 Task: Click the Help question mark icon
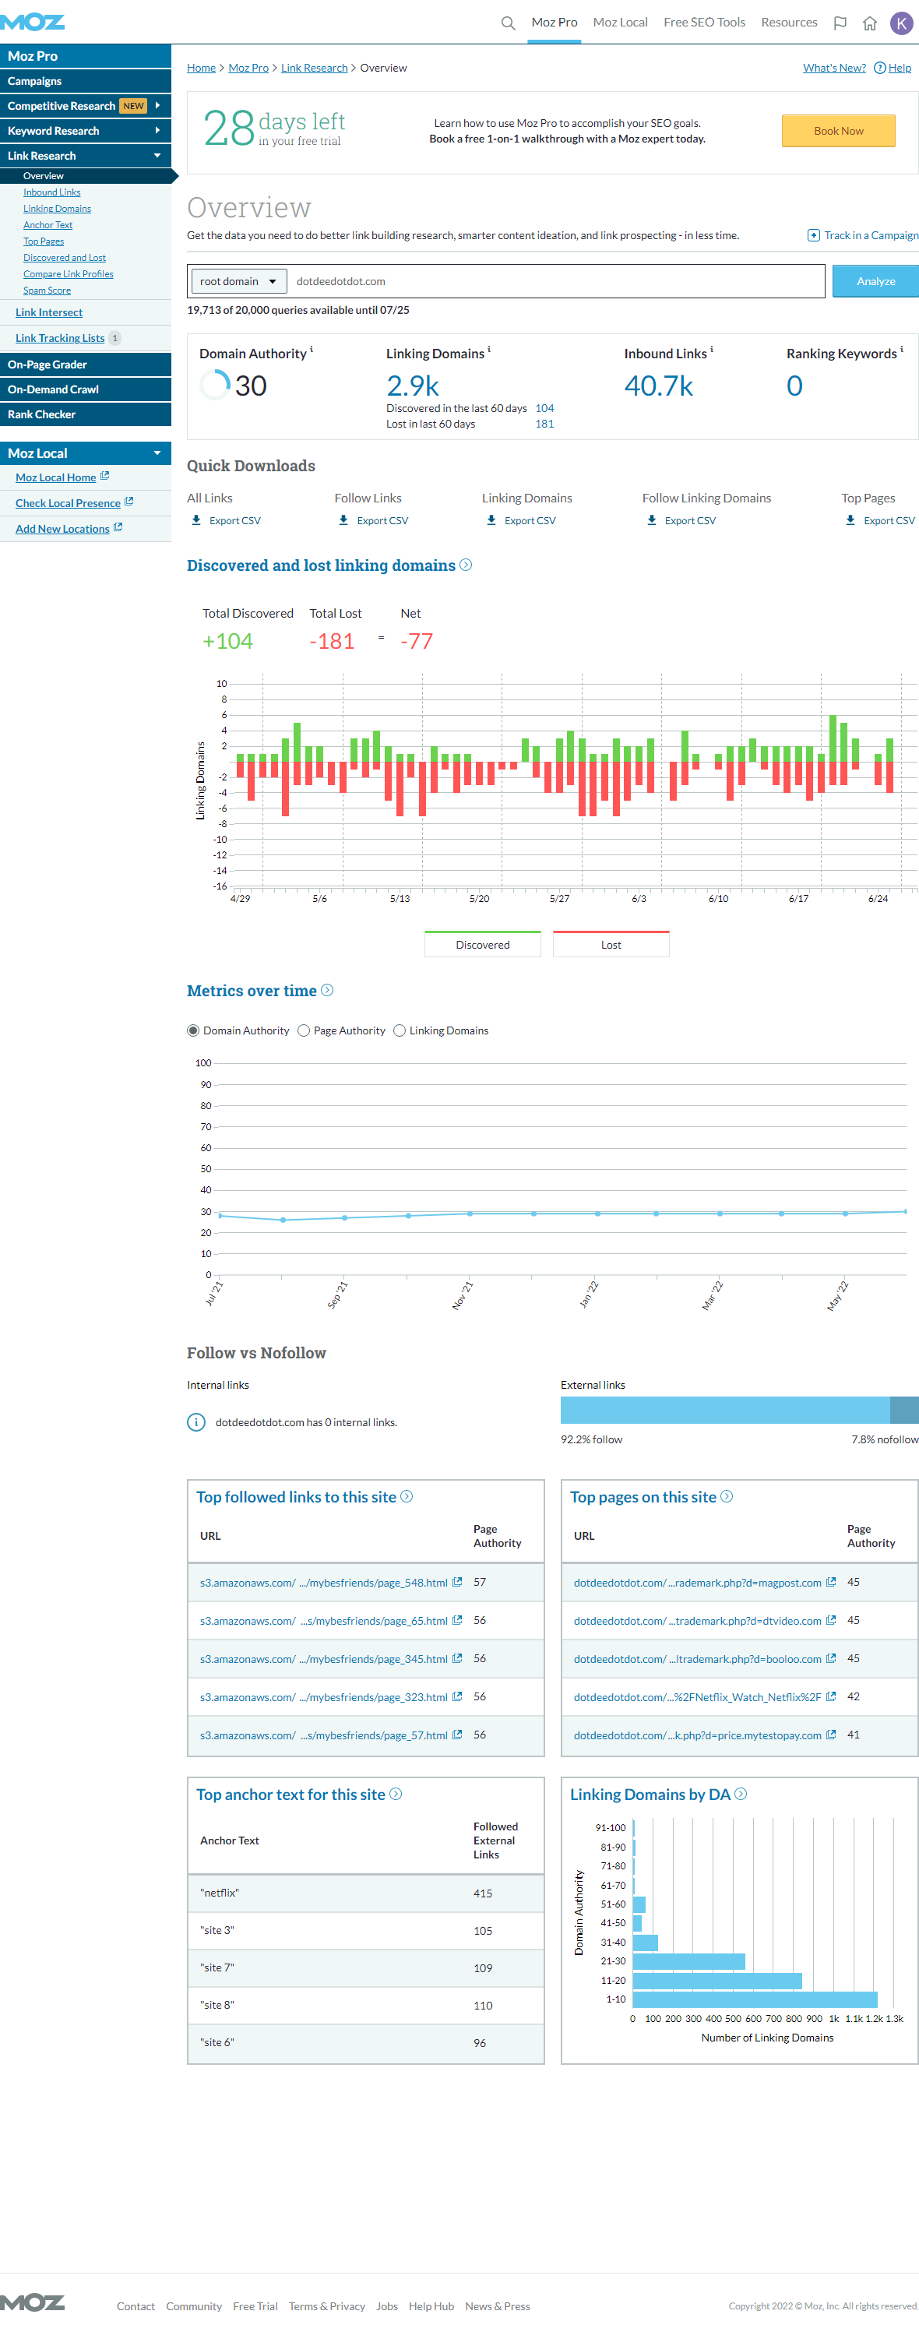coord(880,68)
